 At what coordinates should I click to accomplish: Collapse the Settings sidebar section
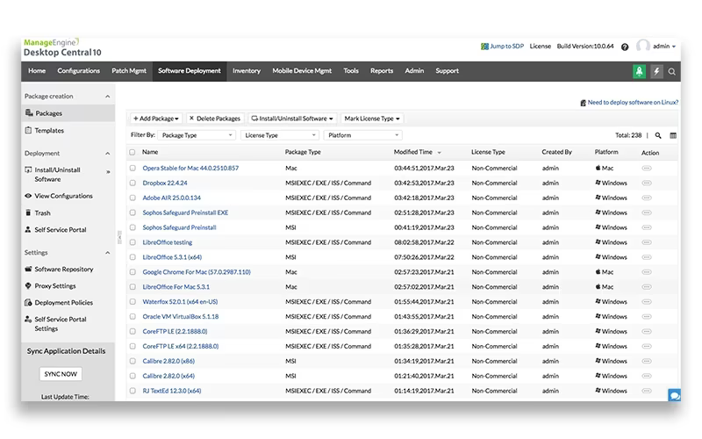(x=107, y=253)
